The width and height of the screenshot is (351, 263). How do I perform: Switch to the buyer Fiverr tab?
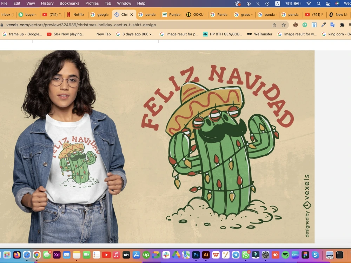[x=28, y=14]
